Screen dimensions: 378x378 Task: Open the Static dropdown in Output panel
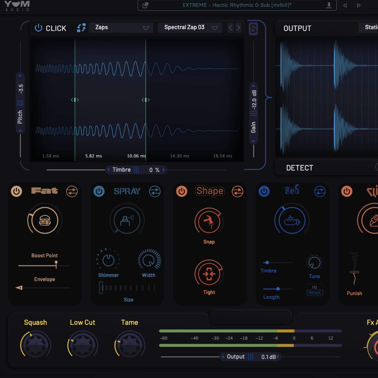click(368, 27)
